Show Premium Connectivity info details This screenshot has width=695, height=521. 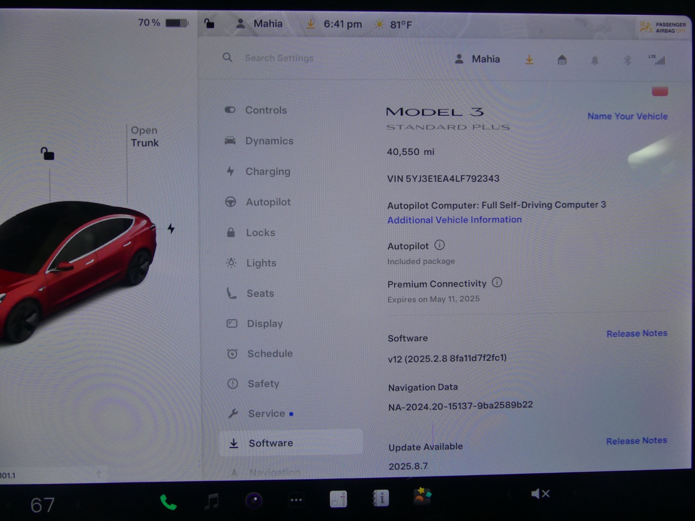click(x=497, y=283)
